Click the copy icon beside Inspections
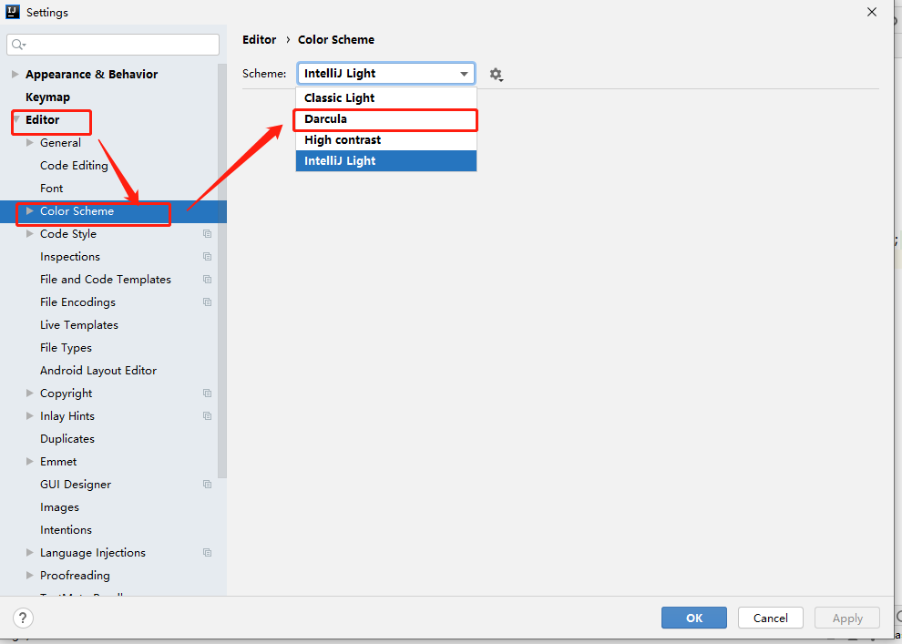The width and height of the screenshot is (902, 644). (207, 257)
